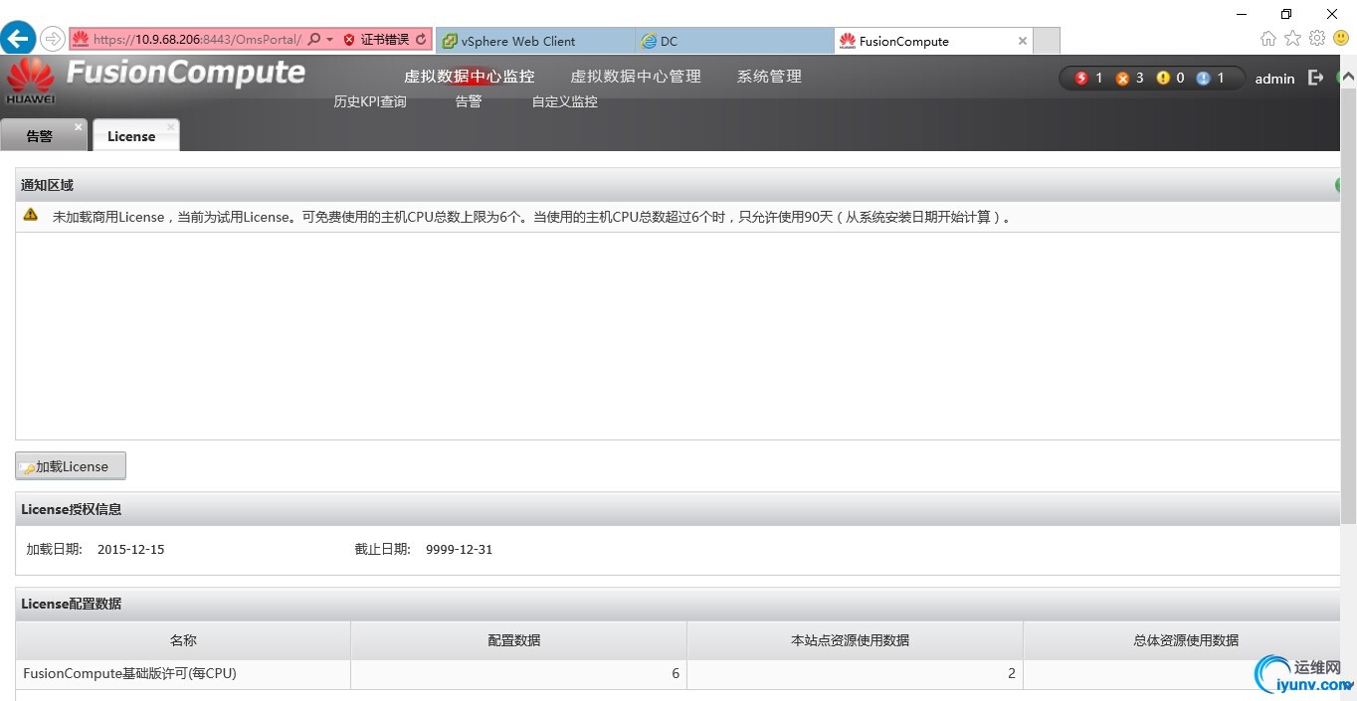
Task: Close the License page tab
Action: click(171, 127)
